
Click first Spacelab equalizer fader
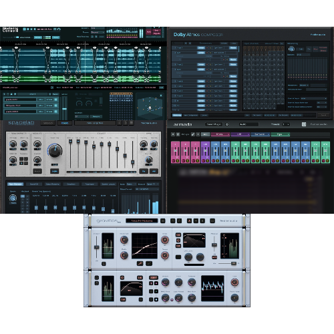click(x=70, y=142)
